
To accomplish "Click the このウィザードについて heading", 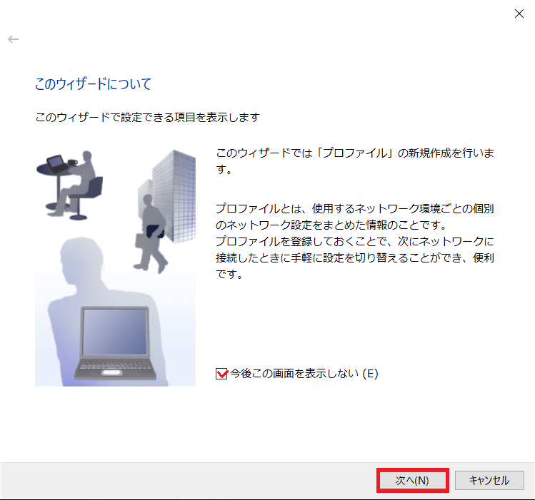I will (93, 83).
